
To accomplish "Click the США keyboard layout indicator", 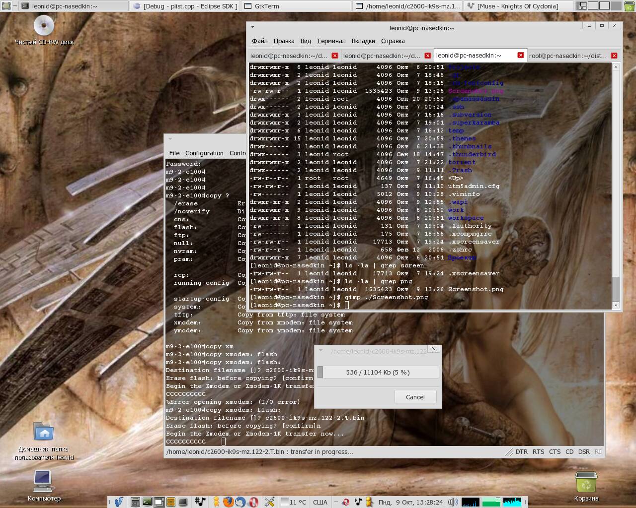I will coord(320,502).
